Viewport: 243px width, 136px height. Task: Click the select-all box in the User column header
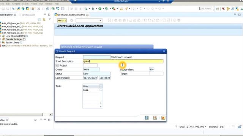(x=101, y=86)
